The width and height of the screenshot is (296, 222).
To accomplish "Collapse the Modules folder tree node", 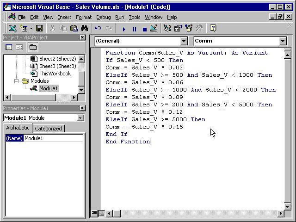I will click(x=17, y=81).
